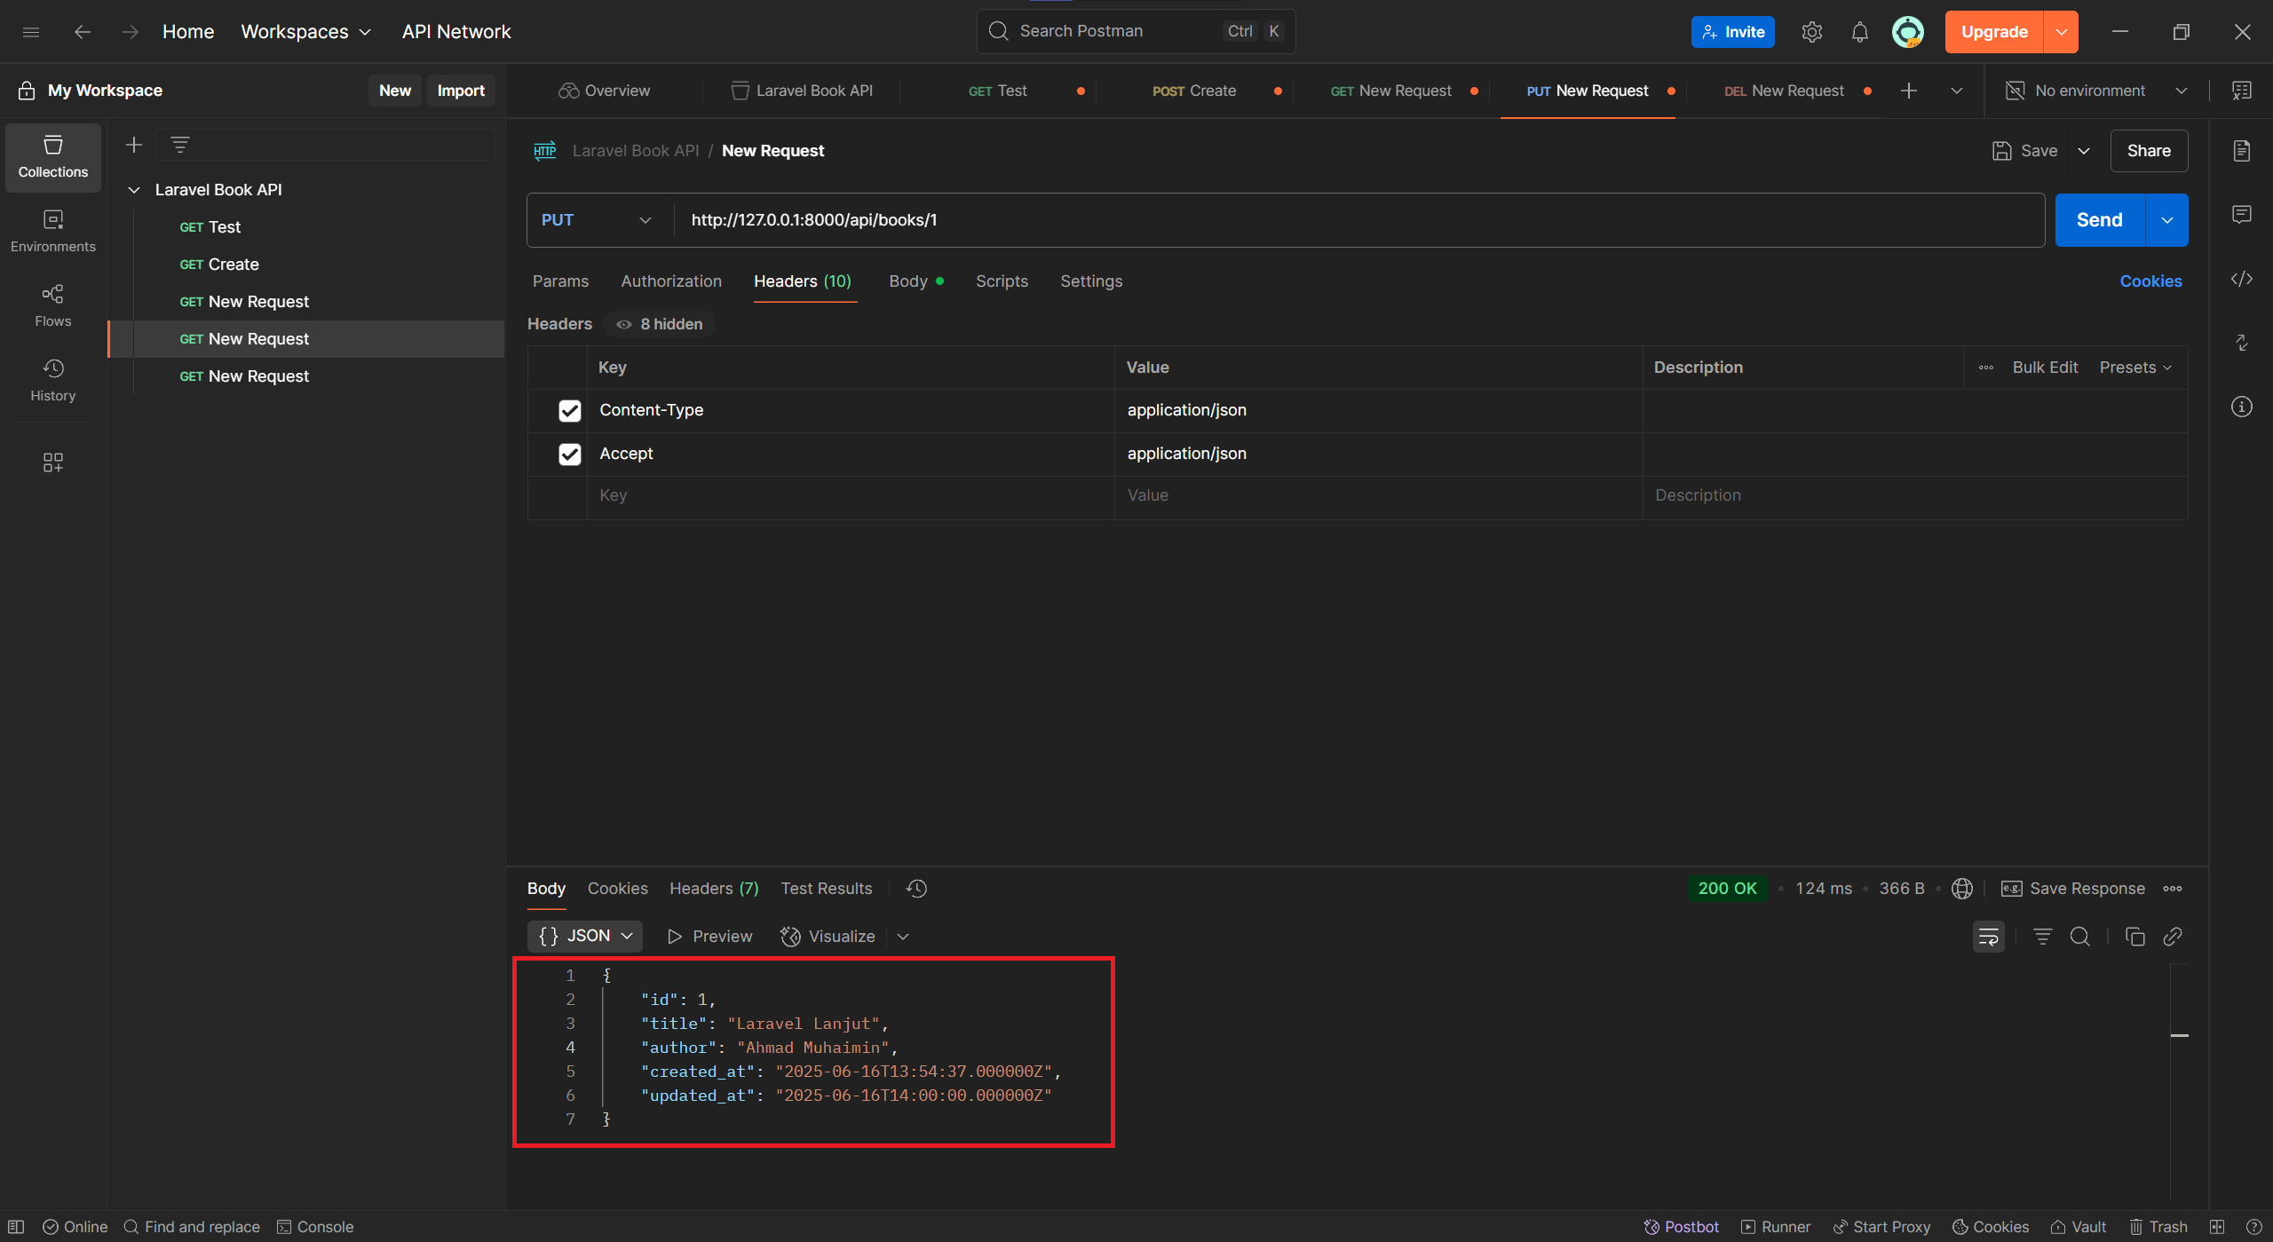Collapse the Laravel Book API collection
This screenshot has height=1242, width=2273.
click(134, 189)
